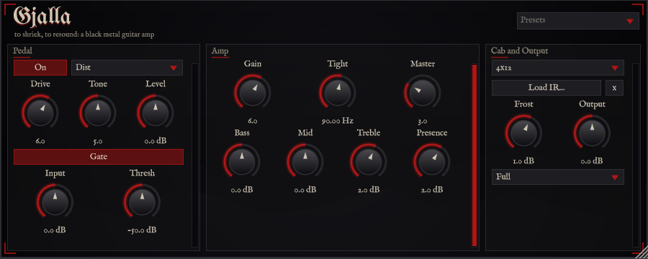
Task: Click the pedal Tone knob
Action: point(97,112)
